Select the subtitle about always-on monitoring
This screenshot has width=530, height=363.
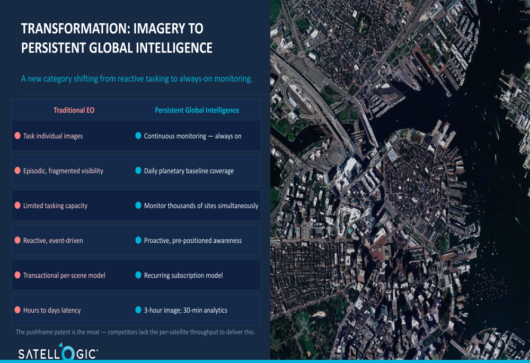pos(137,79)
